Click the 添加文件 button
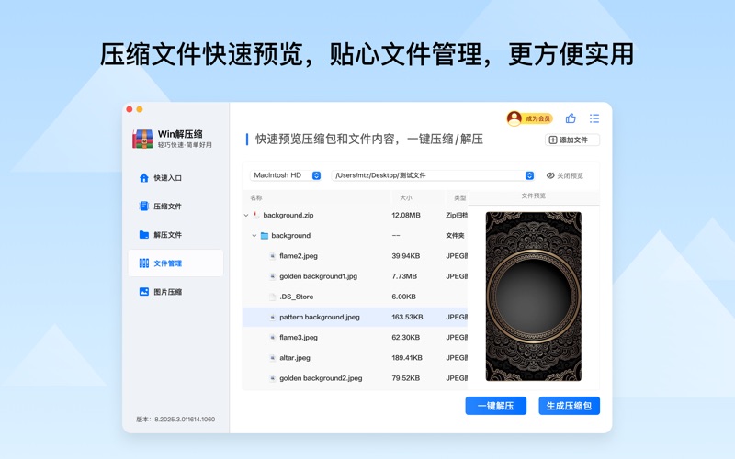The height and width of the screenshot is (459, 735). pyautogui.click(x=572, y=140)
